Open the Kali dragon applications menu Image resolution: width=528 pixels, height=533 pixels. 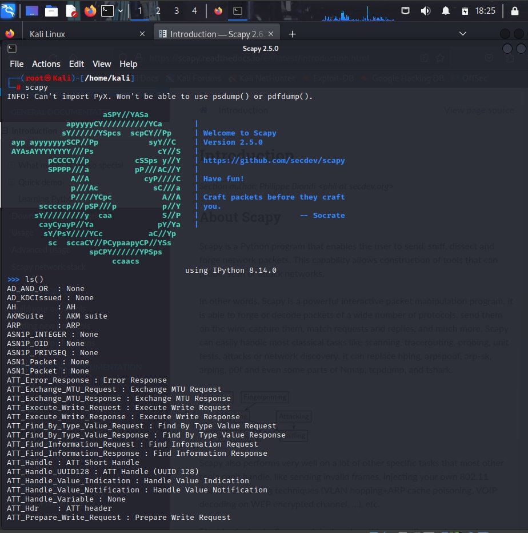tap(8, 10)
